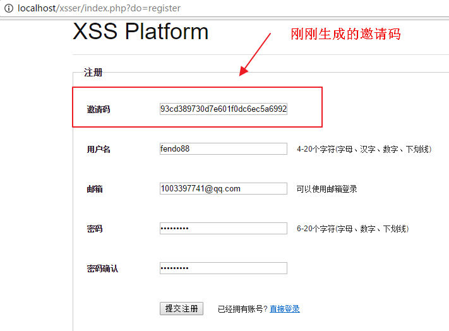Viewport: 449px width, 331px height.
Task: Submit registration with 提交注册 button
Action: (181, 309)
